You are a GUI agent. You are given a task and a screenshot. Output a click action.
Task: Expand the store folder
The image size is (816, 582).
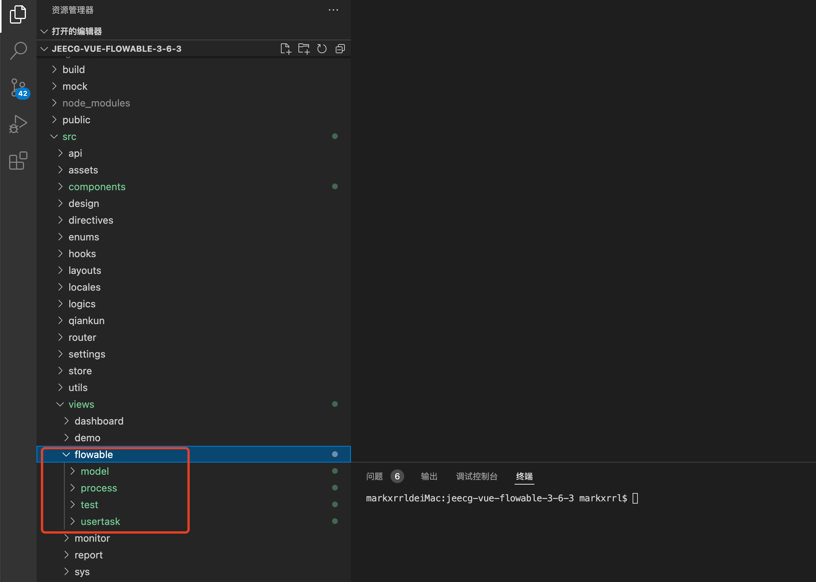193,371
